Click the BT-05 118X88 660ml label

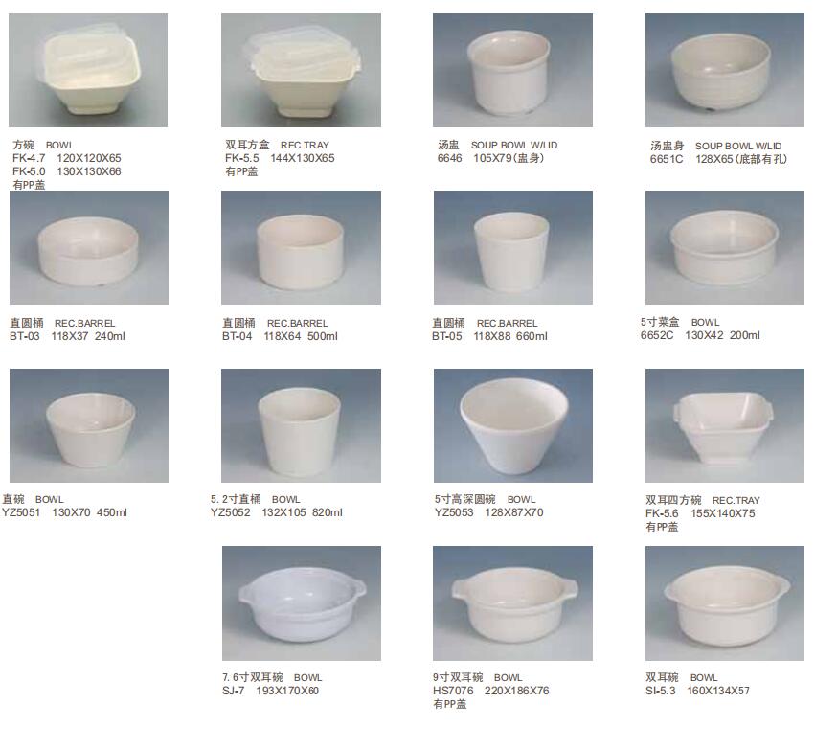click(x=489, y=336)
